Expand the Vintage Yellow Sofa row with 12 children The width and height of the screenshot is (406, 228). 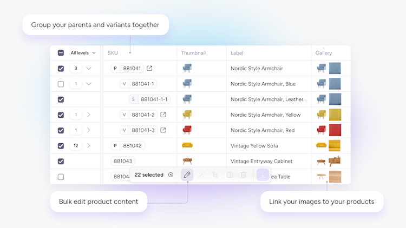pos(89,145)
